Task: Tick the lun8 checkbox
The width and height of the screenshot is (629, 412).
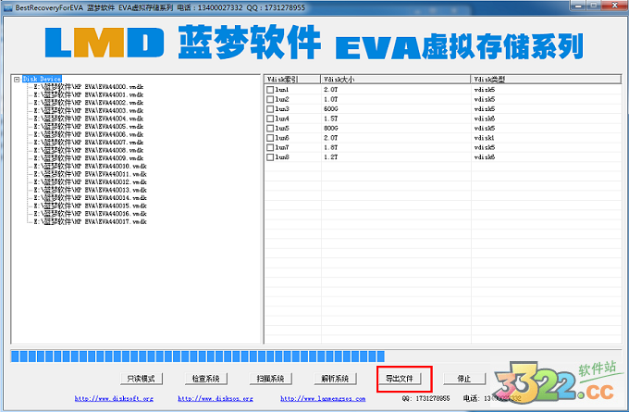Action: 270,157
